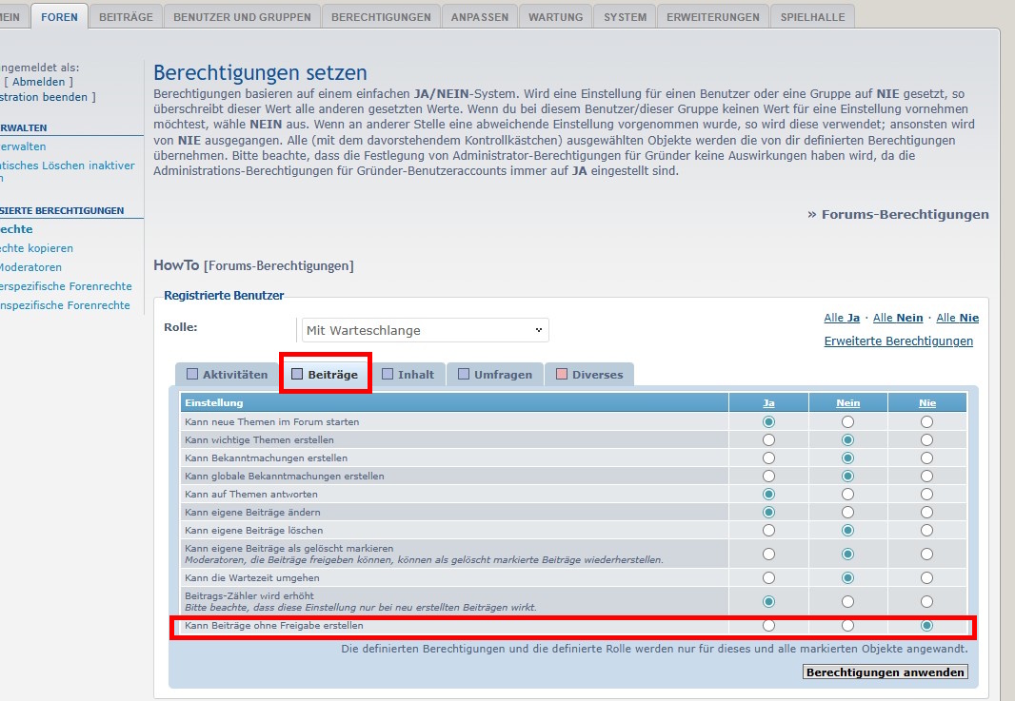Image resolution: width=1015 pixels, height=701 pixels.
Task: Click the 'Alle Ja' link
Action: tap(842, 318)
